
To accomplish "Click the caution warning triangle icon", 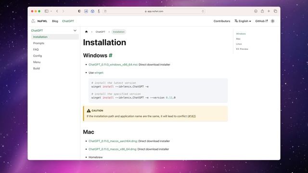I will [89, 111].
